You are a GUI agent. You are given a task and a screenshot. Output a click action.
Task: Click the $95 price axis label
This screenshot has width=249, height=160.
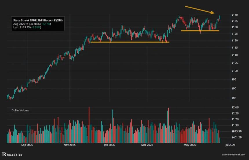(234, 79)
